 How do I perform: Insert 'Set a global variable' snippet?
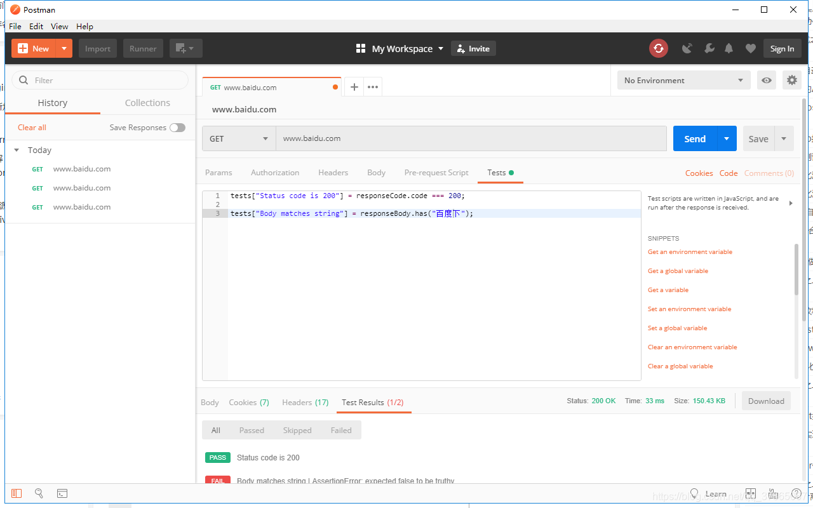[677, 328]
